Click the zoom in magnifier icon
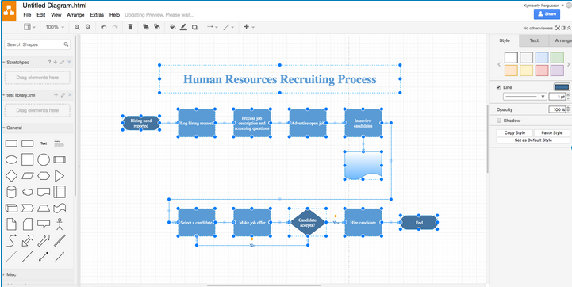This screenshot has width=572, height=287. [77, 27]
